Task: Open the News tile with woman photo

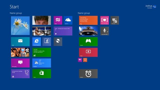Action: 42,31
